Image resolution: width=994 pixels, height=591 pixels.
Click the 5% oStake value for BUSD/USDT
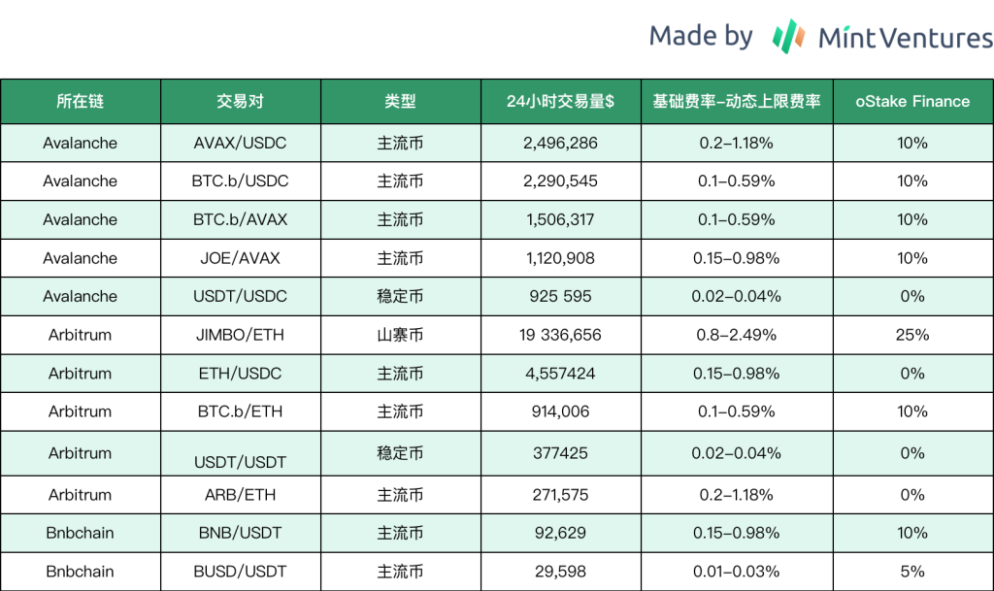912,572
